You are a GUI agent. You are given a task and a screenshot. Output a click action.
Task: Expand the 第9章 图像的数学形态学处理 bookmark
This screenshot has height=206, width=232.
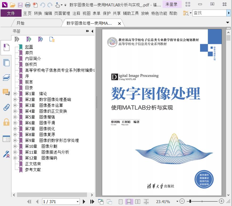[15, 140]
